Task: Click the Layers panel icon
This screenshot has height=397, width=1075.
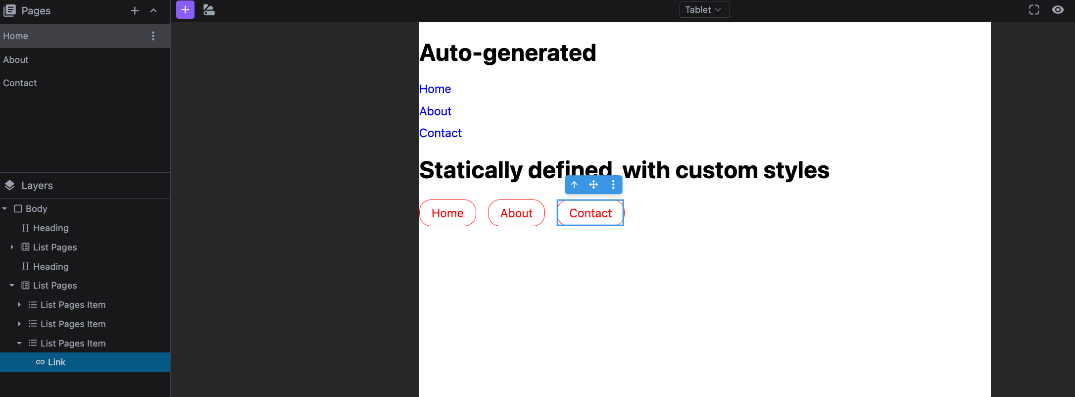Action: 9,185
